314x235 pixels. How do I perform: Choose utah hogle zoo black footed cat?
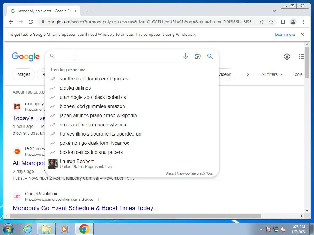click(x=132, y=97)
